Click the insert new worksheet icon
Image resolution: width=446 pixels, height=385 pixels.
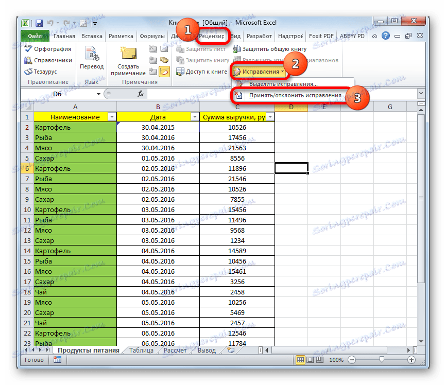coord(231,351)
